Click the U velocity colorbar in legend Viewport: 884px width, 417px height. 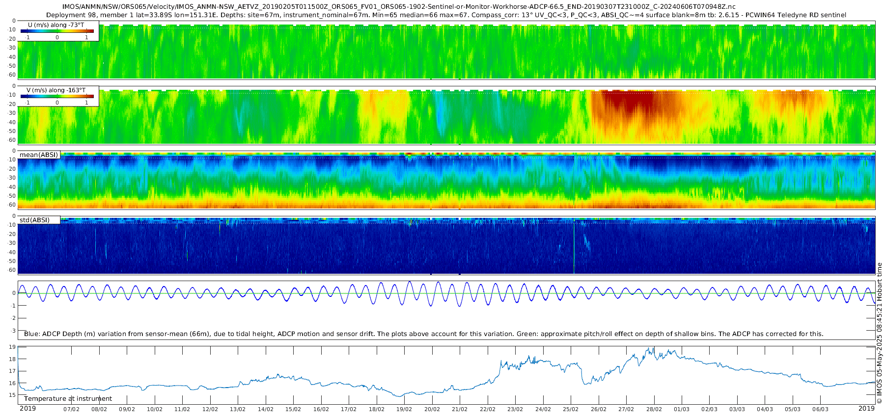click(x=57, y=31)
